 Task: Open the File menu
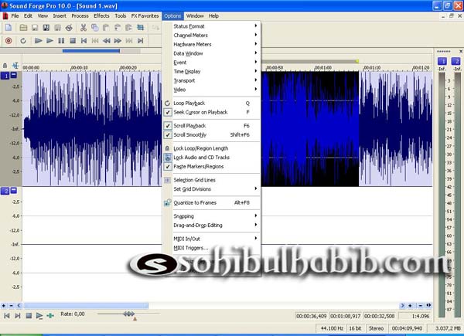15,16
